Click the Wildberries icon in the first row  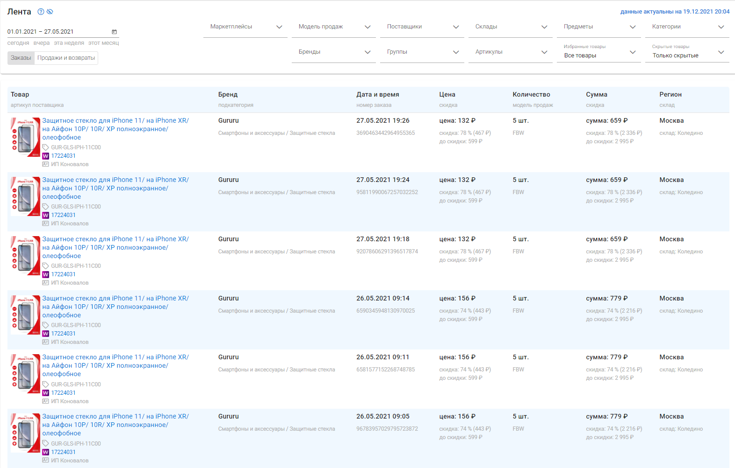tap(45, 156)
